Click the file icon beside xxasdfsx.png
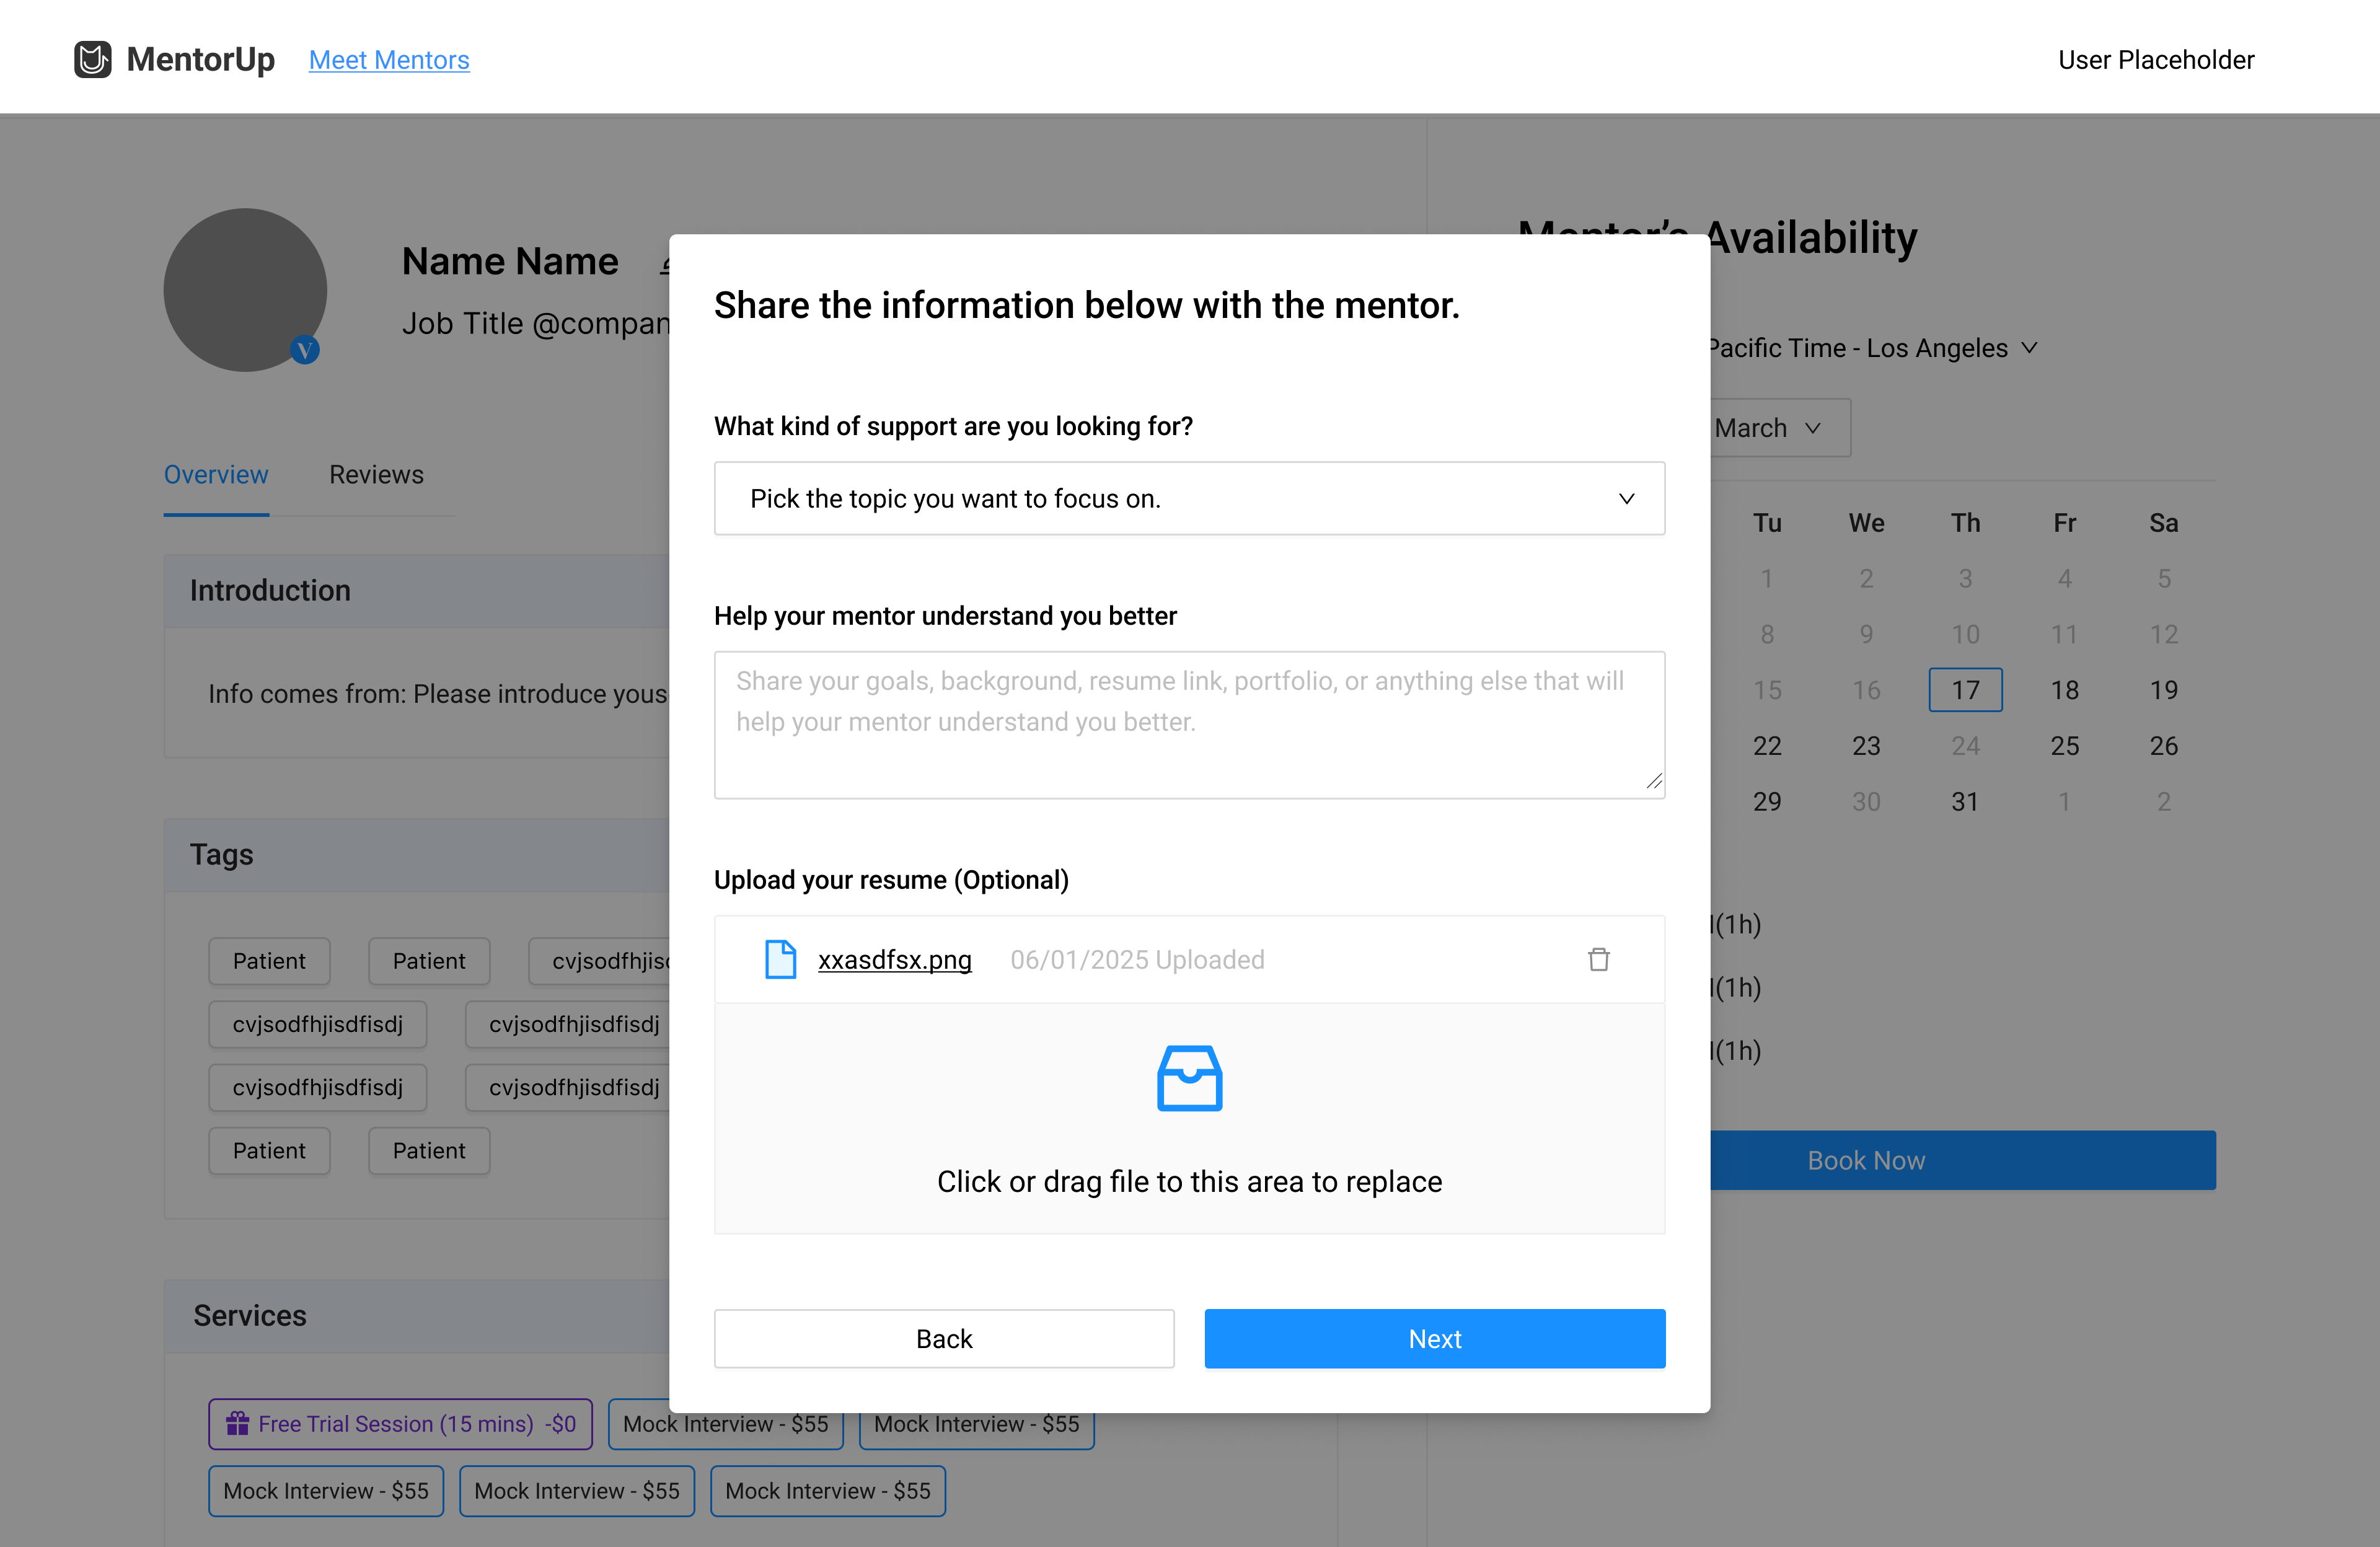The width and height of the screenshot is (2380, 1547). pos(780,959)
